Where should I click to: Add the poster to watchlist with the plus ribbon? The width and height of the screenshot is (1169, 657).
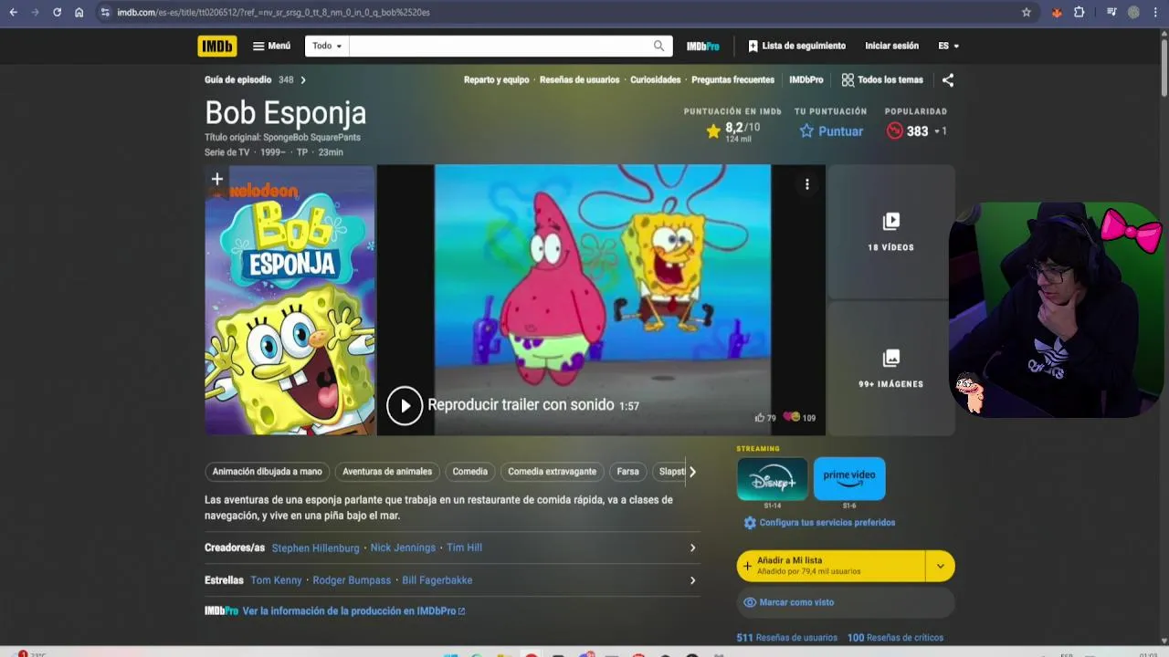pos(217,179)
